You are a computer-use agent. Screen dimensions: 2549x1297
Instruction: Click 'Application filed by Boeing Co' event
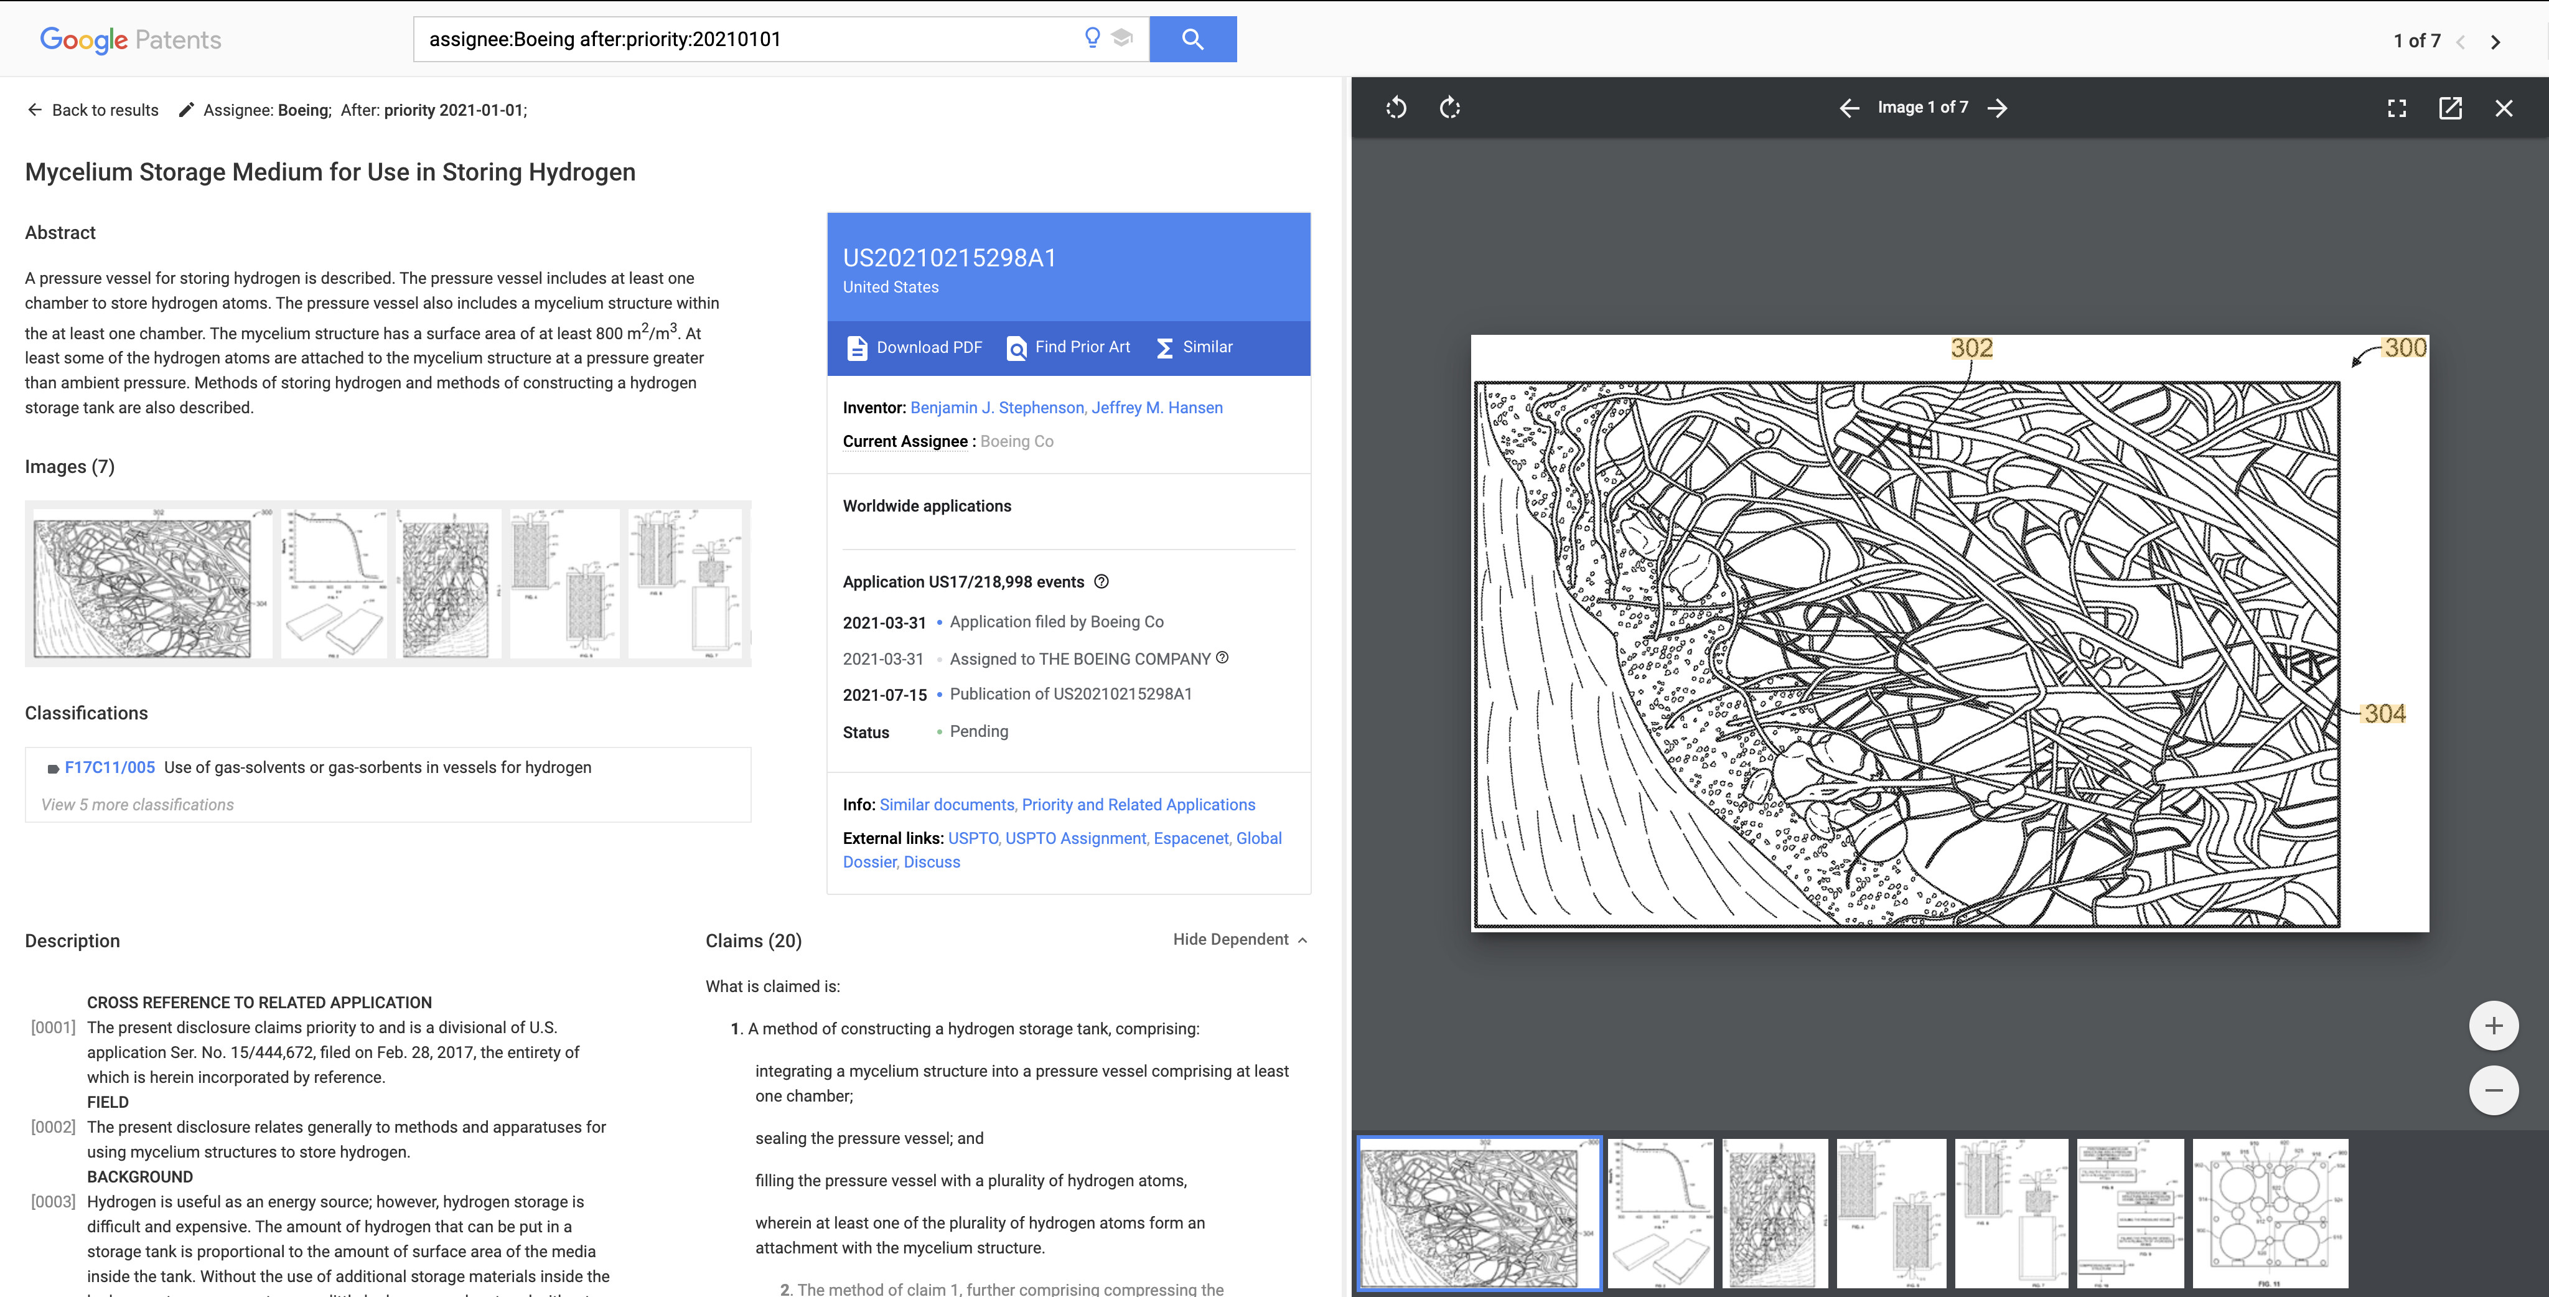click(x=1057, y=621)
